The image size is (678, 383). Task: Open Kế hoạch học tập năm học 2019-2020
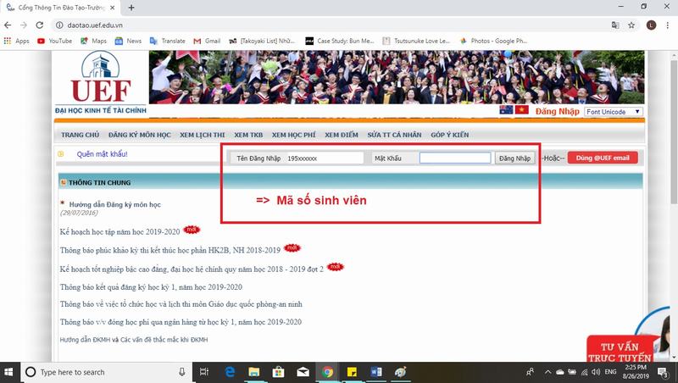tap(119, 231)
